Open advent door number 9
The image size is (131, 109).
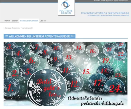point(55,59)
